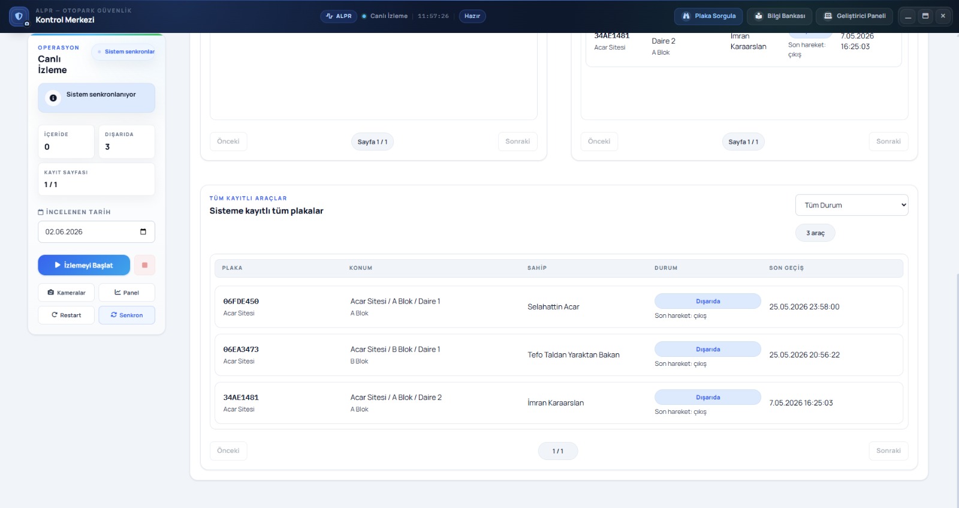Click Sistem senkronlanıyor status pill
This screenshot has width=959, height=508.
pos(124,52)
